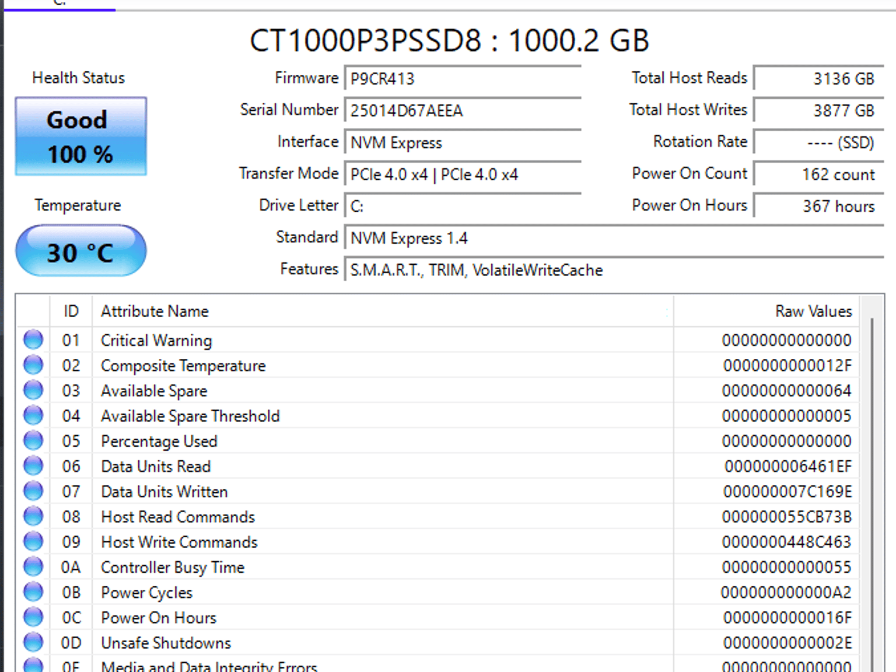Select the Unsafe Shutdowns attribute name
Viewport: 896px width, 672px height.
coord(166,643)
